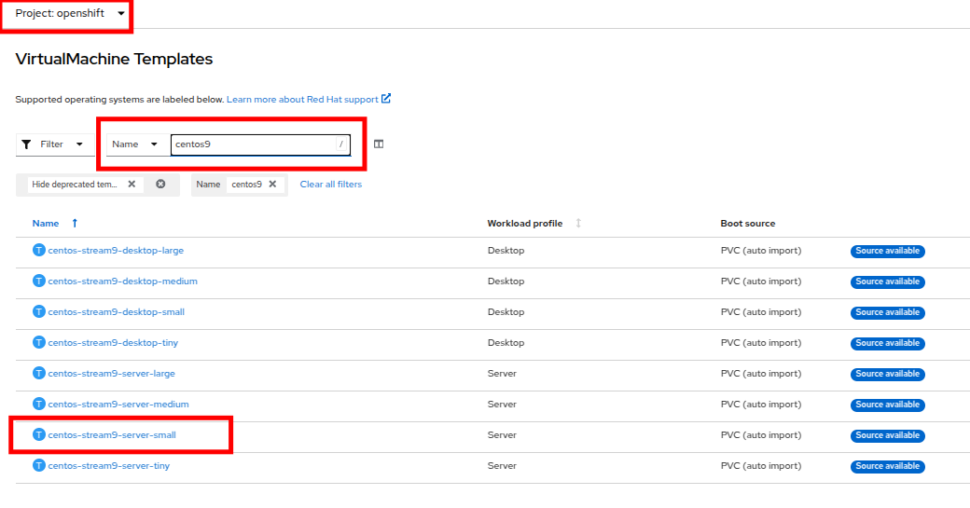Remove the centos9 name filter chip
This screenshot has width=970, height=508.
[272, 185]
